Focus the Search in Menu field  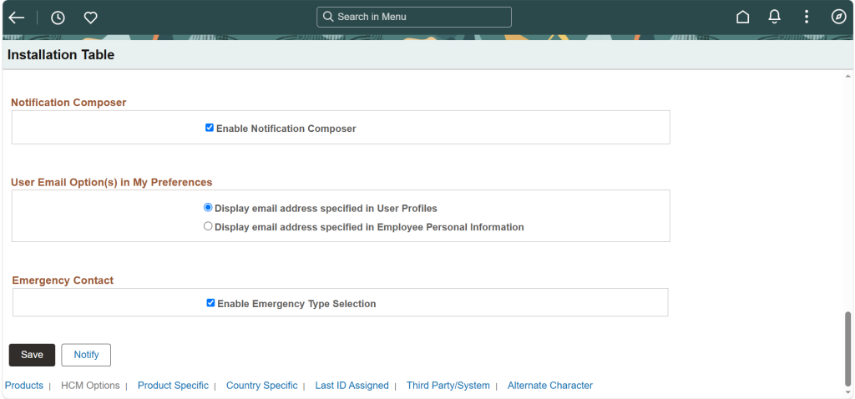click(414, 17)
